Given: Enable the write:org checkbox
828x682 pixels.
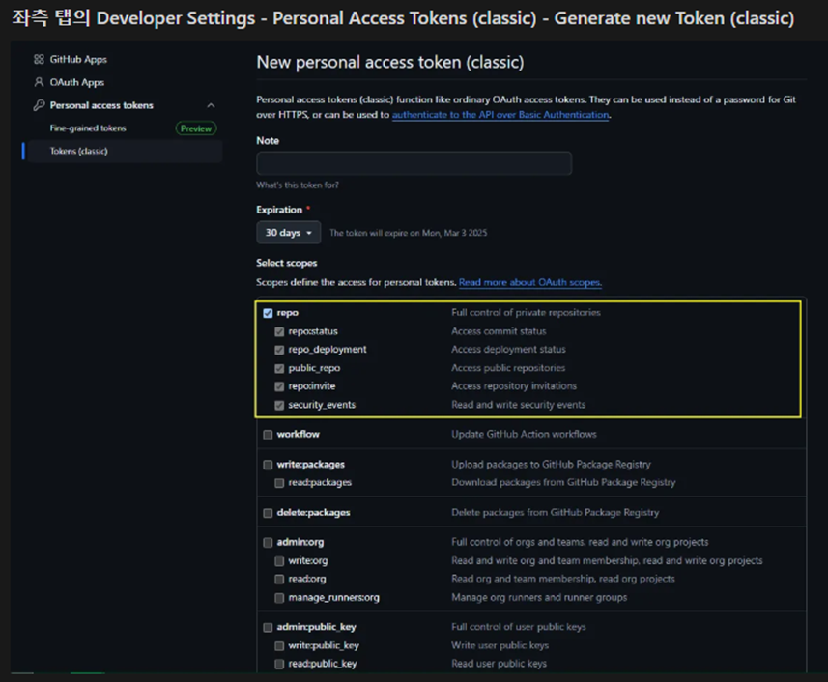Looking at the screenshot, I should coord(279,560).
